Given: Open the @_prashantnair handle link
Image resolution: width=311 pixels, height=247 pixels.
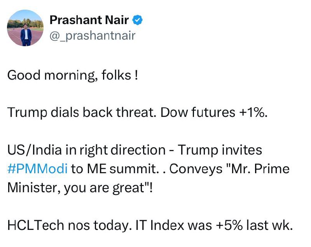Looking at the screenshot, I should tap(93, 36).
